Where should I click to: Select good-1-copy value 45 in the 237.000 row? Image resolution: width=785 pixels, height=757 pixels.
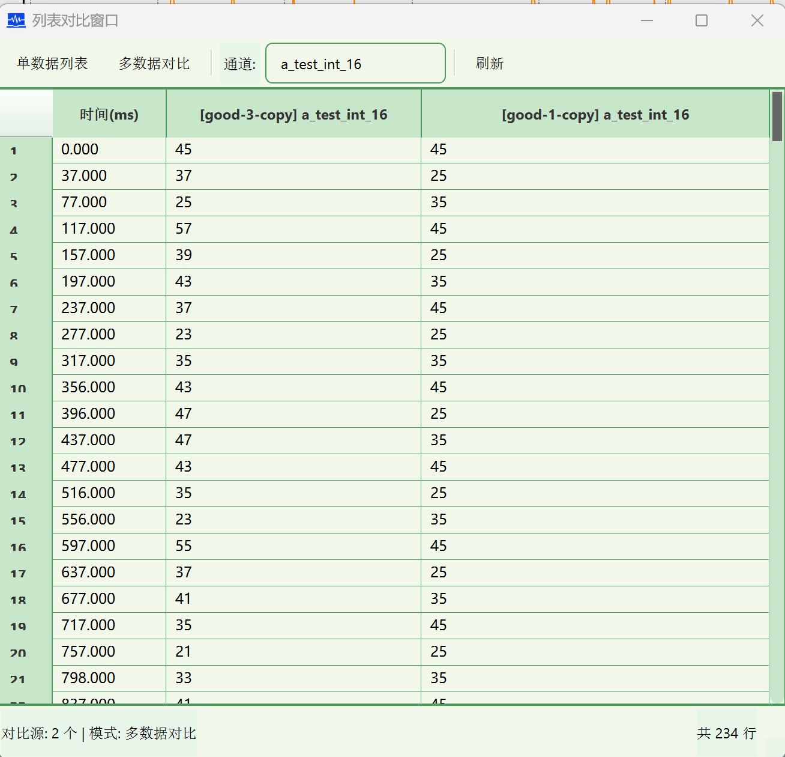595,308
